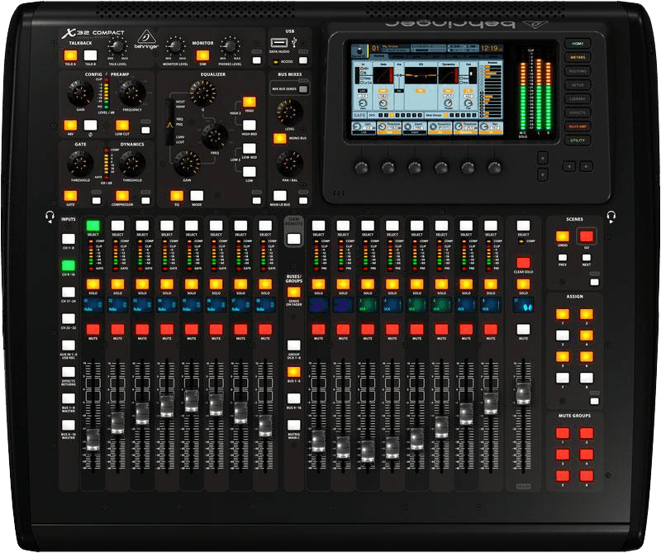This screenshot has height=553, width=661.
Task: Click the channel 01 fader
Action: (93, 440)
